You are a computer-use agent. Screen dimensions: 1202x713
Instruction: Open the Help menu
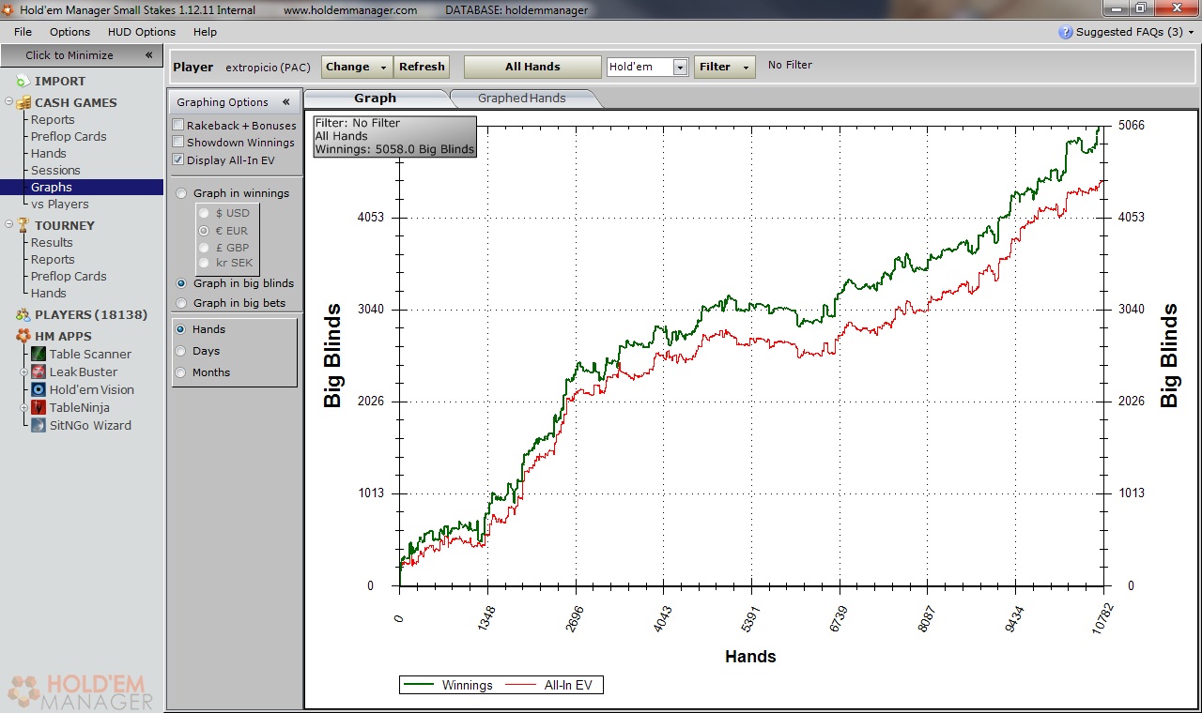(x=205, y=32)
